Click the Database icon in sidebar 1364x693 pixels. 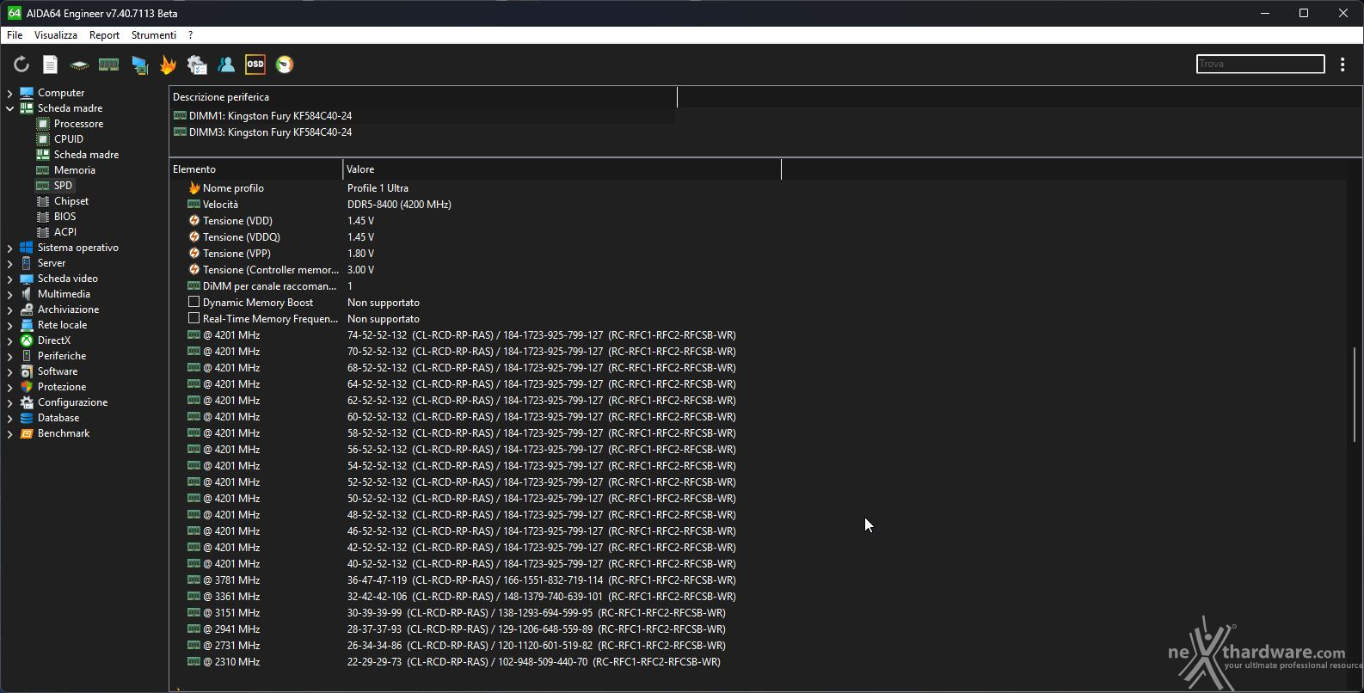pyautogui.click(x=27, y=418)
